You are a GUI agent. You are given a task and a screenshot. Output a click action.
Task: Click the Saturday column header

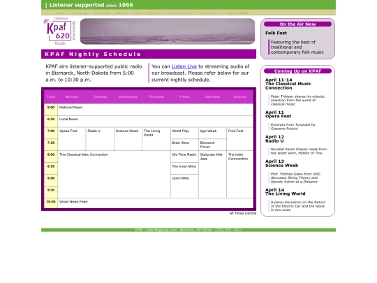click(212, 96)
